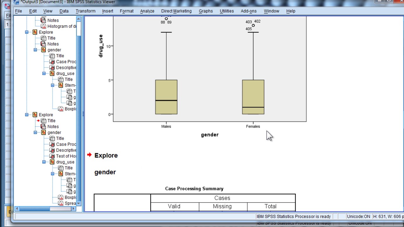Select the Boxplot chart icon directly above Sprea item
Screen dimensions: 404x227
(61, 197)
